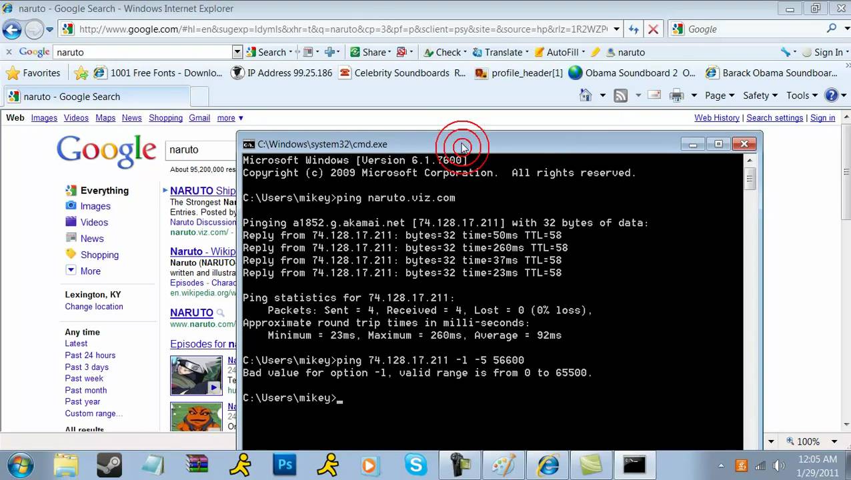The image size is (851, 480).
Task: Select the naruto - Google Search tab
Action: [96, 97]
